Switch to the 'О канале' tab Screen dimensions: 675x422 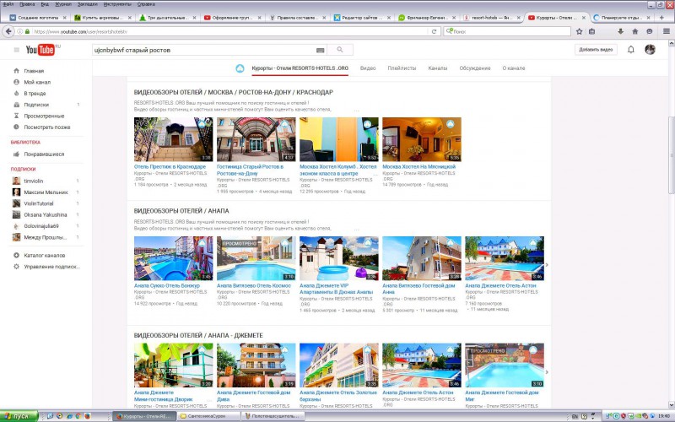[514, 68]
